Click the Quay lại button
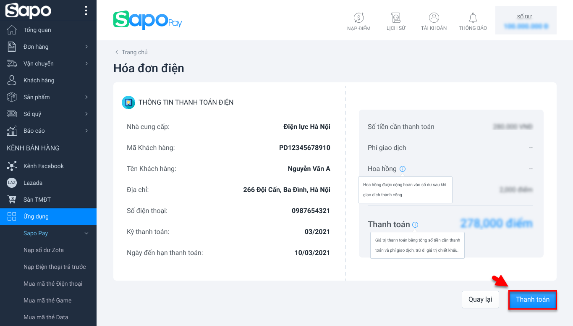Image resolution: width=573 pixels, height=326 pixels. point(480,300)
